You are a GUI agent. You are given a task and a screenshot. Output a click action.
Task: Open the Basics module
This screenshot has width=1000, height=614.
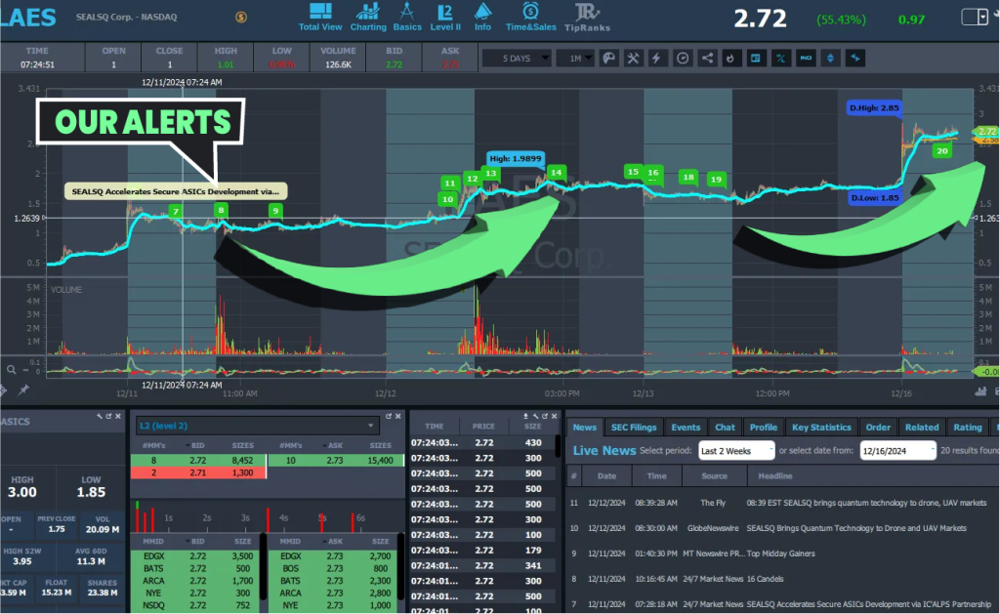[407, 18]
